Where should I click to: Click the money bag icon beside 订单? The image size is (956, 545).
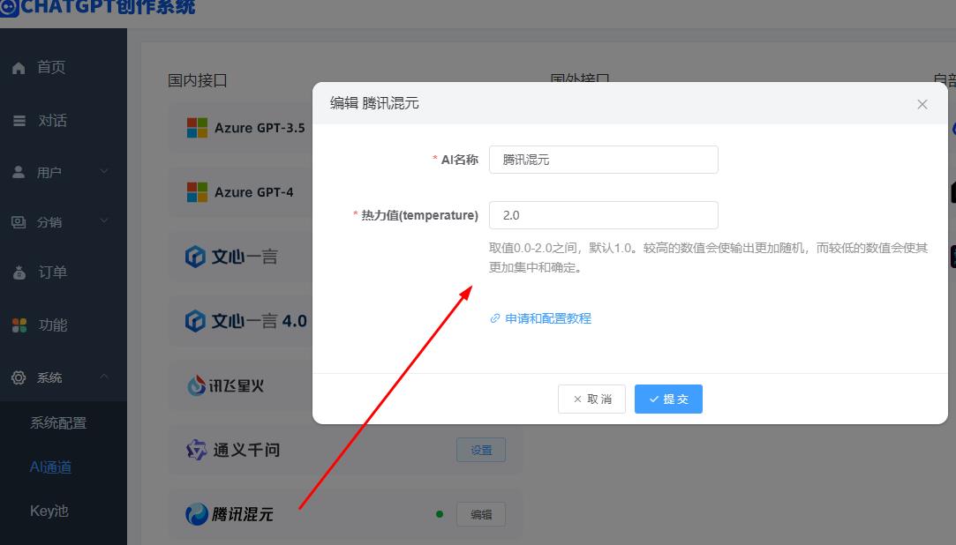(x=19, y=272)
